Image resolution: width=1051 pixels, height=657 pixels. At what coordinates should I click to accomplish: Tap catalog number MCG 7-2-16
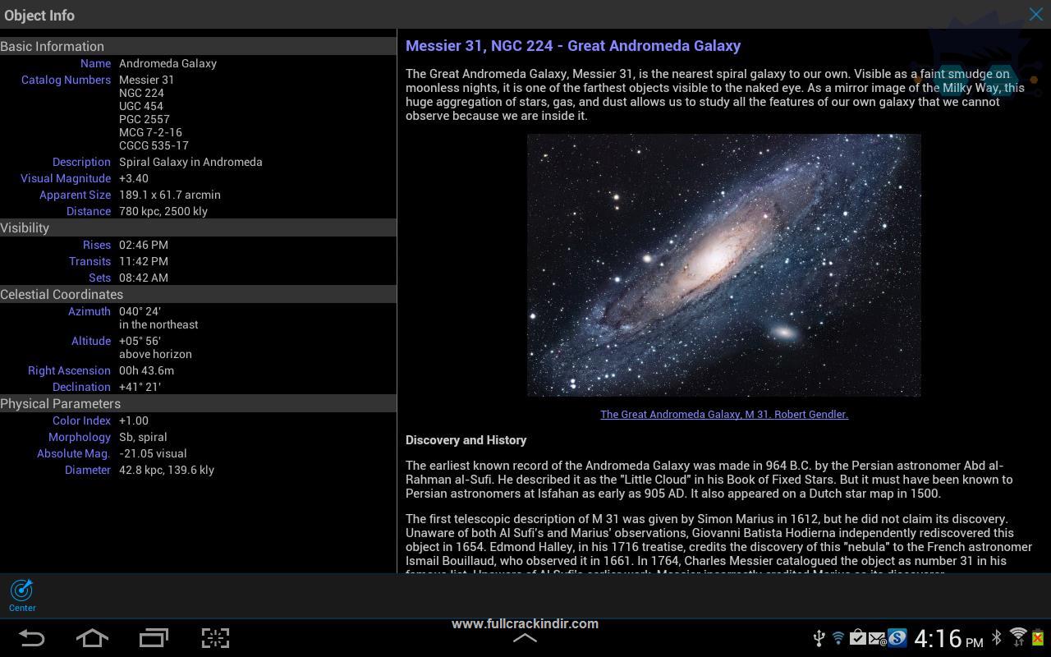(150, 132)
